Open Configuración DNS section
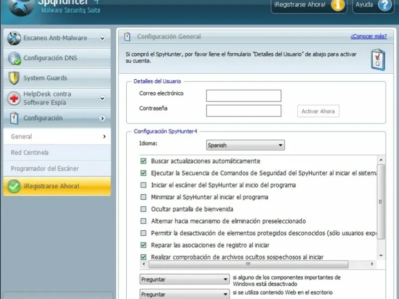The height and width of the screenshot is (299, 399). pyautogui.click(x=57, y=58)
